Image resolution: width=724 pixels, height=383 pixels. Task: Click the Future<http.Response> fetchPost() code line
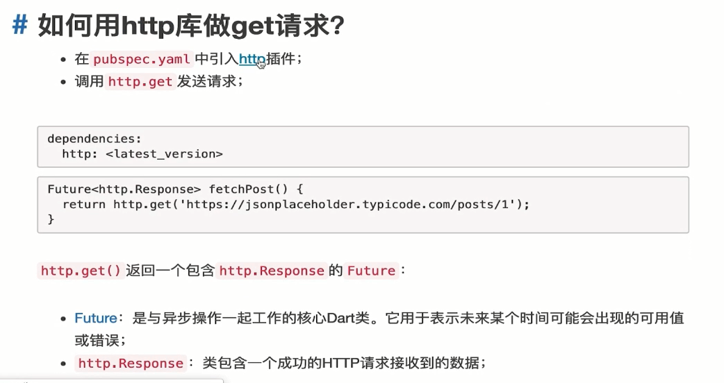[x=175, y=189]
